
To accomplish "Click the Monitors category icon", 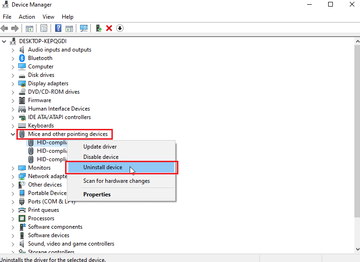I will coord(22,168).
